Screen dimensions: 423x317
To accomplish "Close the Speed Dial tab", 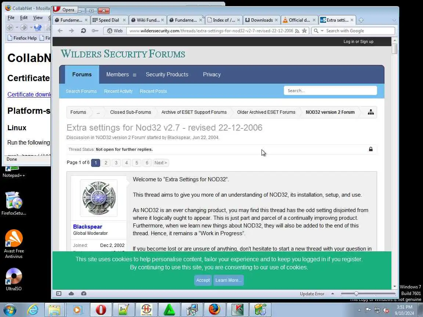I will [x=124, y=20].
